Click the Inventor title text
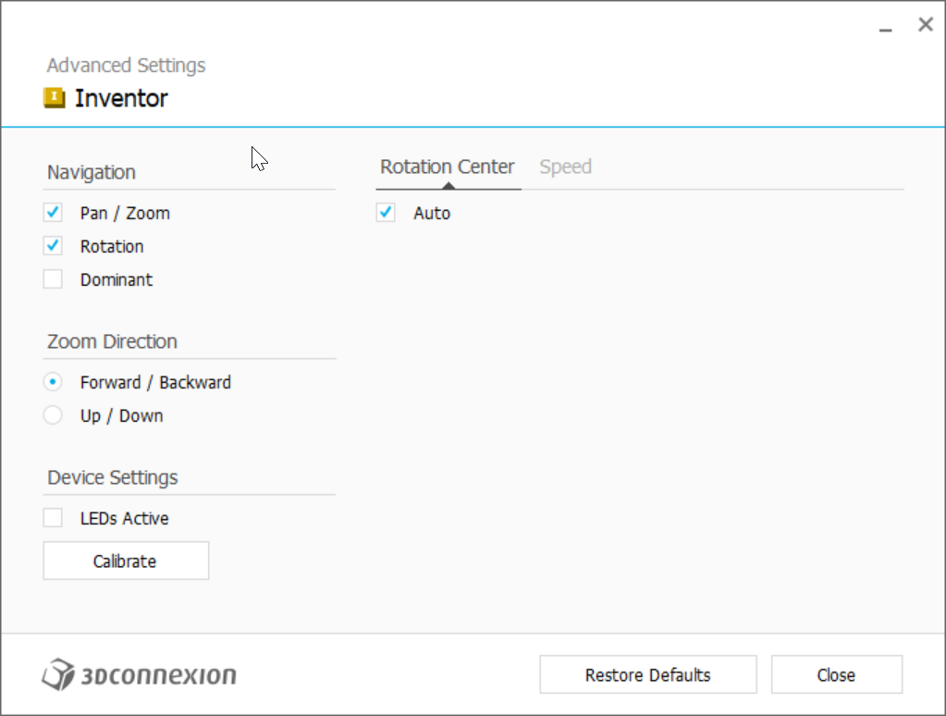This screenshot has width=946, height=716. (121, 98)
